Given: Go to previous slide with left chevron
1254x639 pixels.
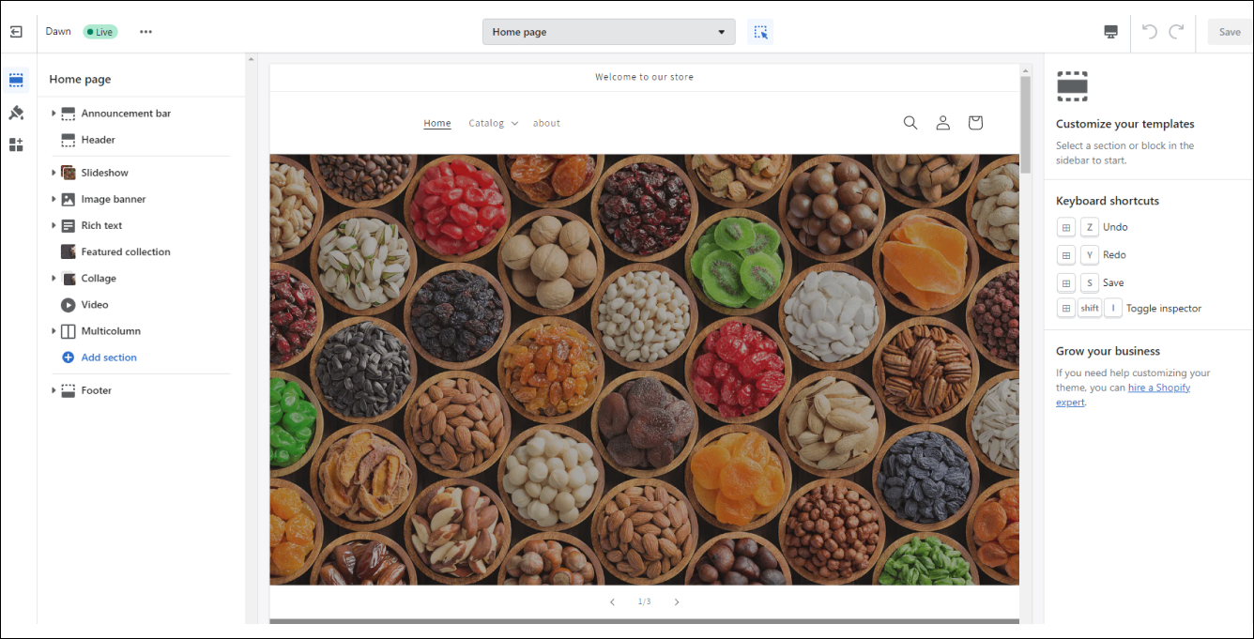Looking at the screenshot, I should click(612, 601).
